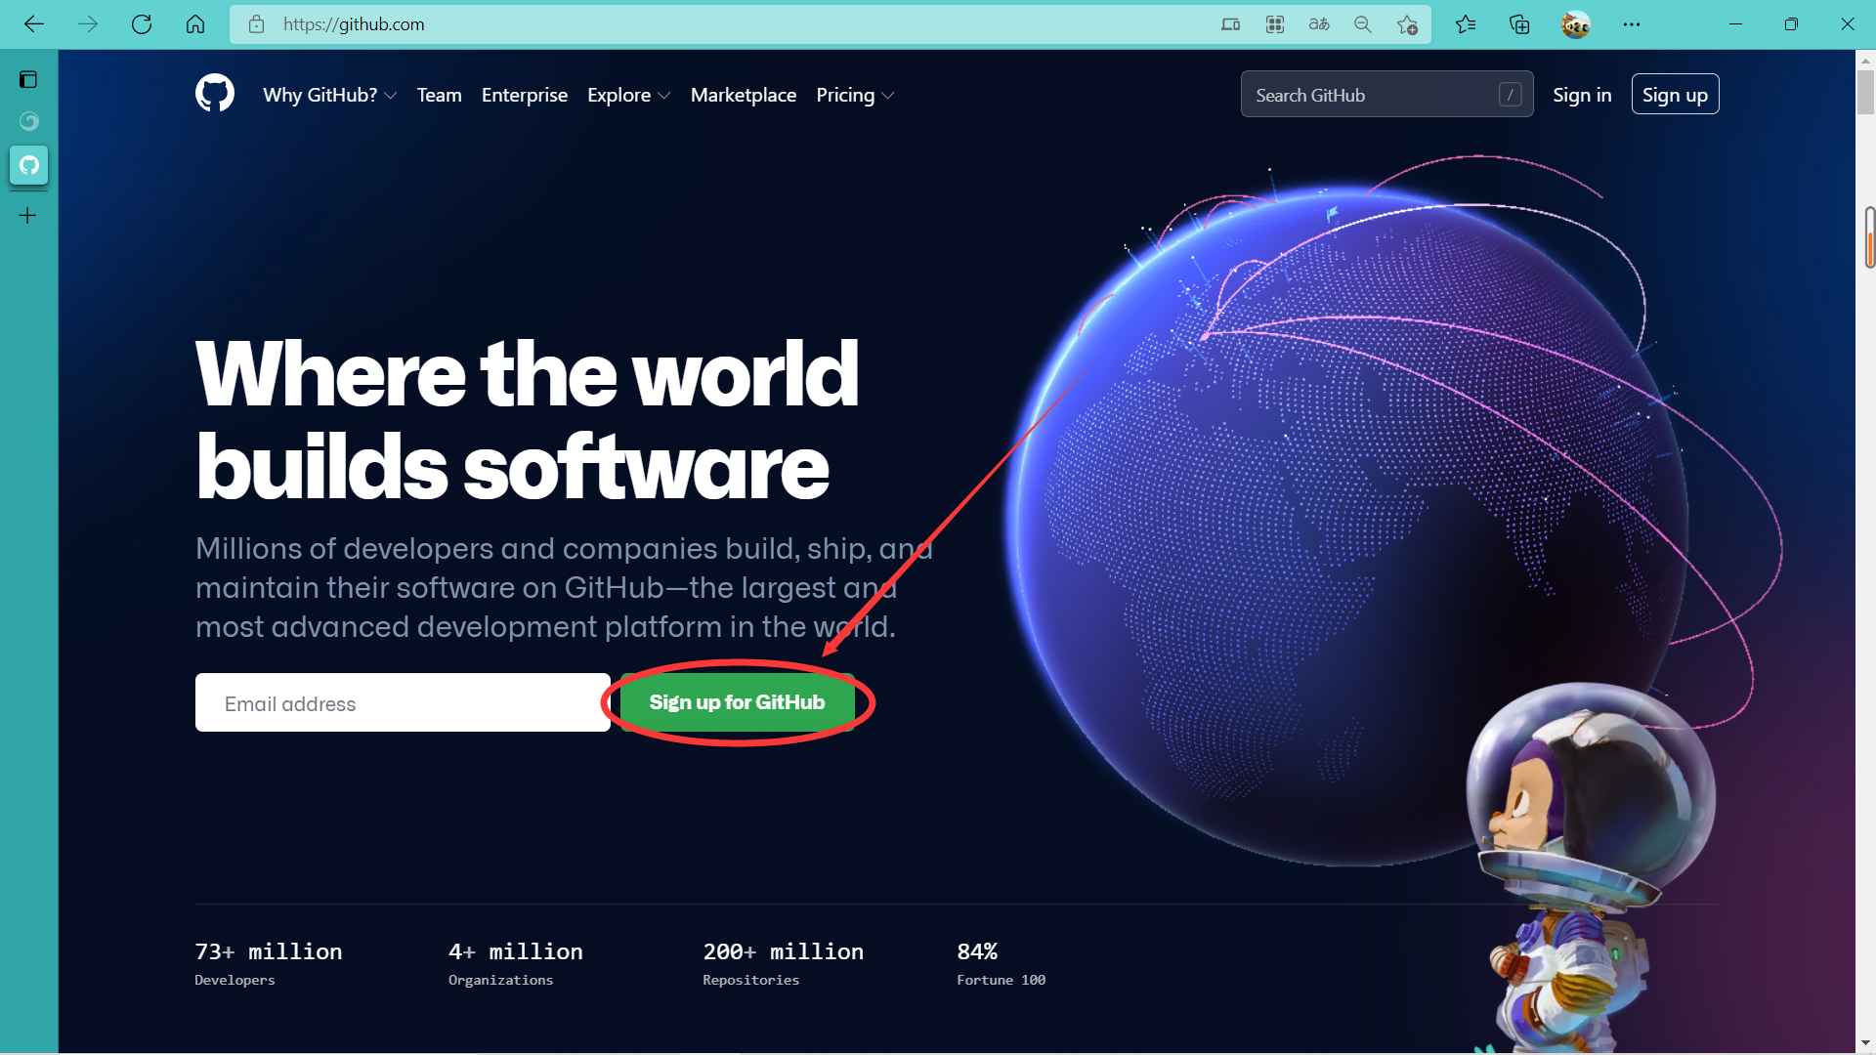Go to browser home page icon
The image size is (1876, 1055).
click(x=195, y=24)
